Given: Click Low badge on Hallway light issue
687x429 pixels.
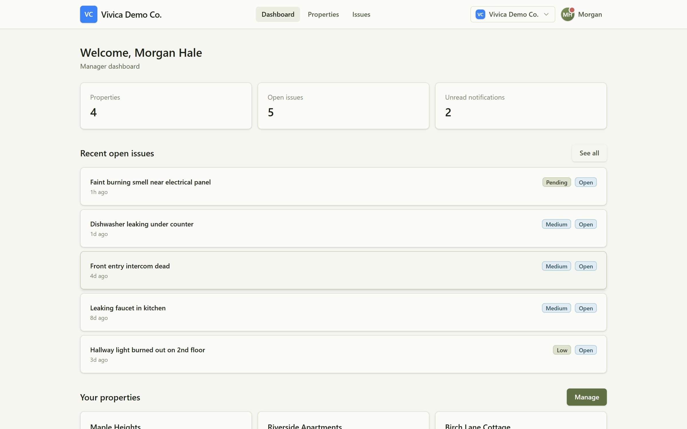Looking at the screenshot, I should 562,350.
